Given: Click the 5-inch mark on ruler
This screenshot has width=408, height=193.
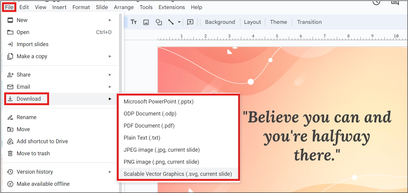Looking at the screenshot, I should click(277, 36).
